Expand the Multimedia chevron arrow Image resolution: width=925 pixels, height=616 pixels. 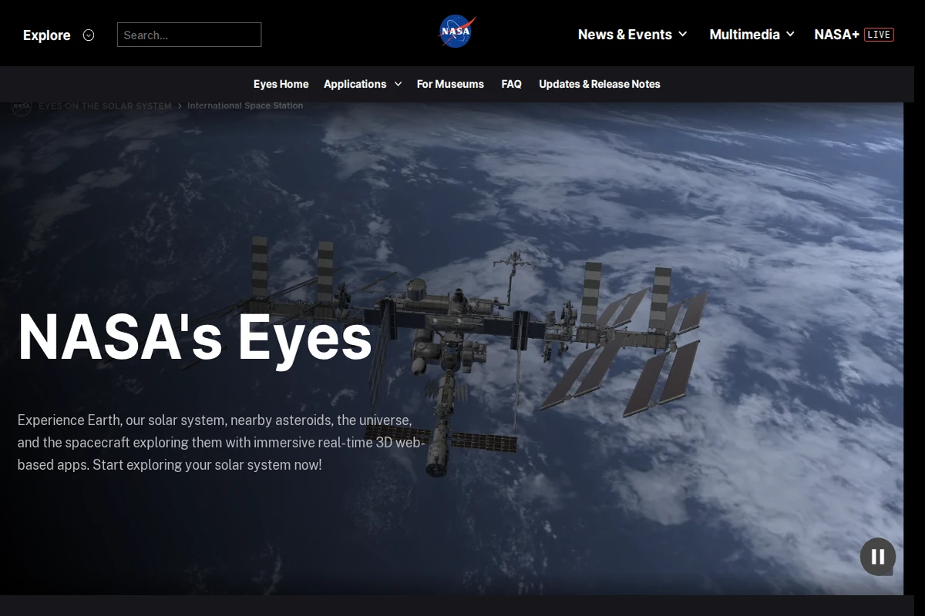pos(789,35)
